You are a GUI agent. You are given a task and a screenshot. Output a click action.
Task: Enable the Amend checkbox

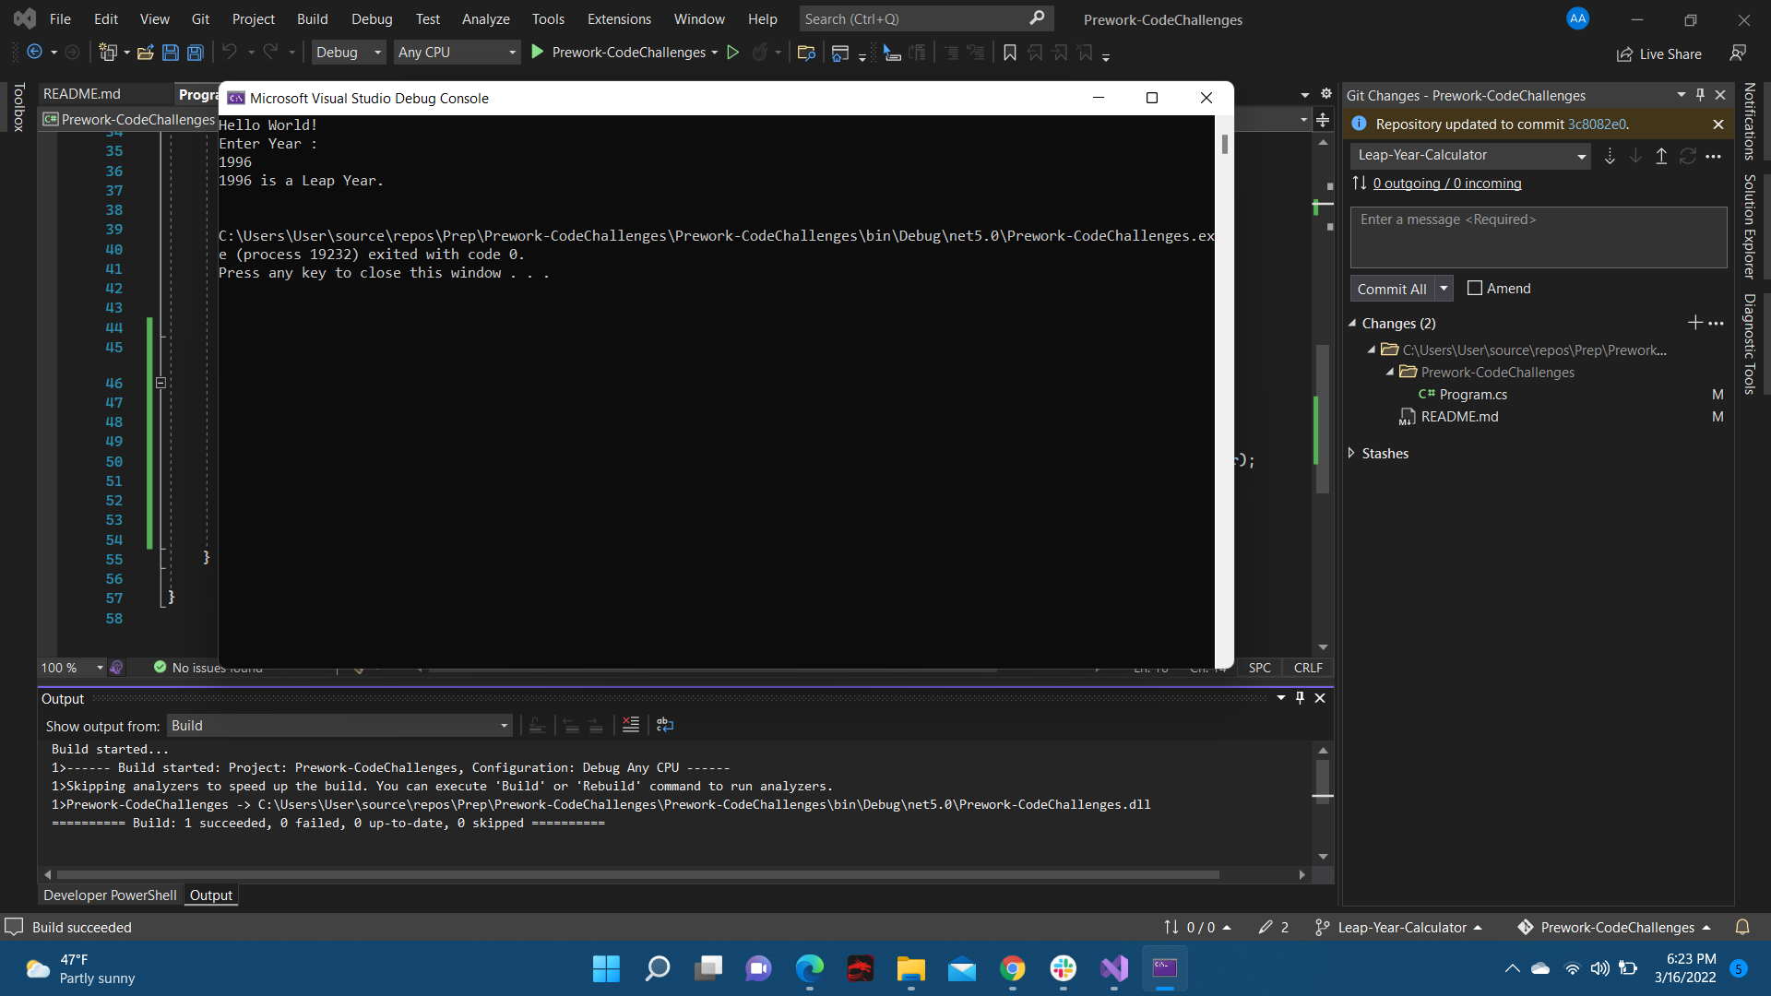click(1474, 288)
